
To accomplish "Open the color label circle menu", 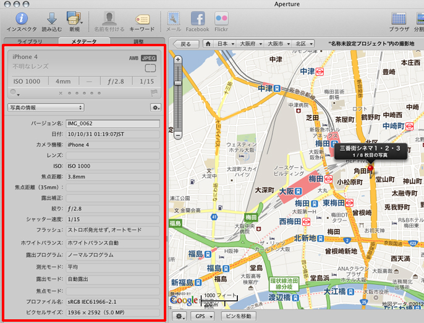I will pyautogui.click(x=14, y=93).
